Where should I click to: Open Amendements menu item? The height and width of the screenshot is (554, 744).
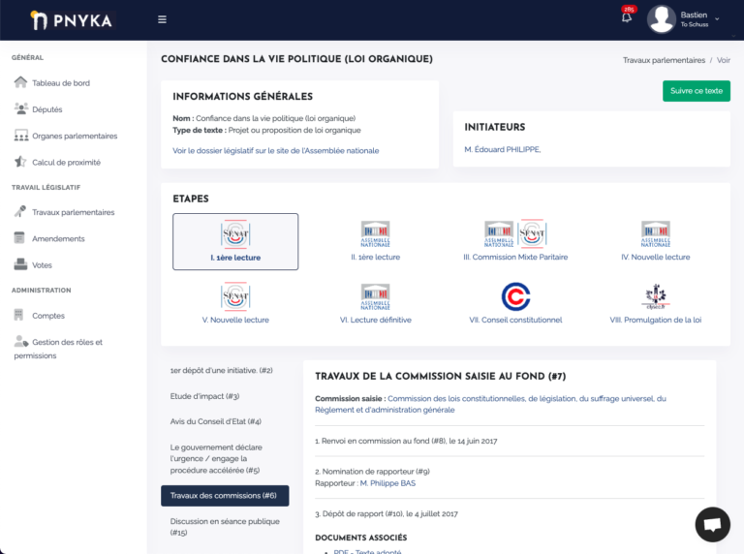pyautogui.click(x=58, y=238)
